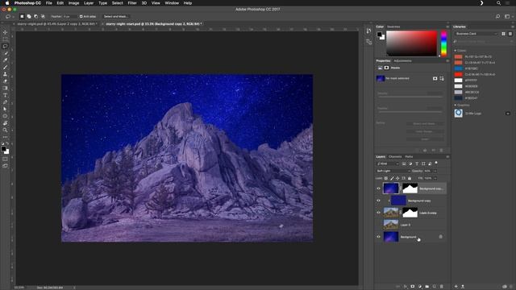
Task: Open the blend mode Soft Light dropdown
Action: click(x=393, y=171)
